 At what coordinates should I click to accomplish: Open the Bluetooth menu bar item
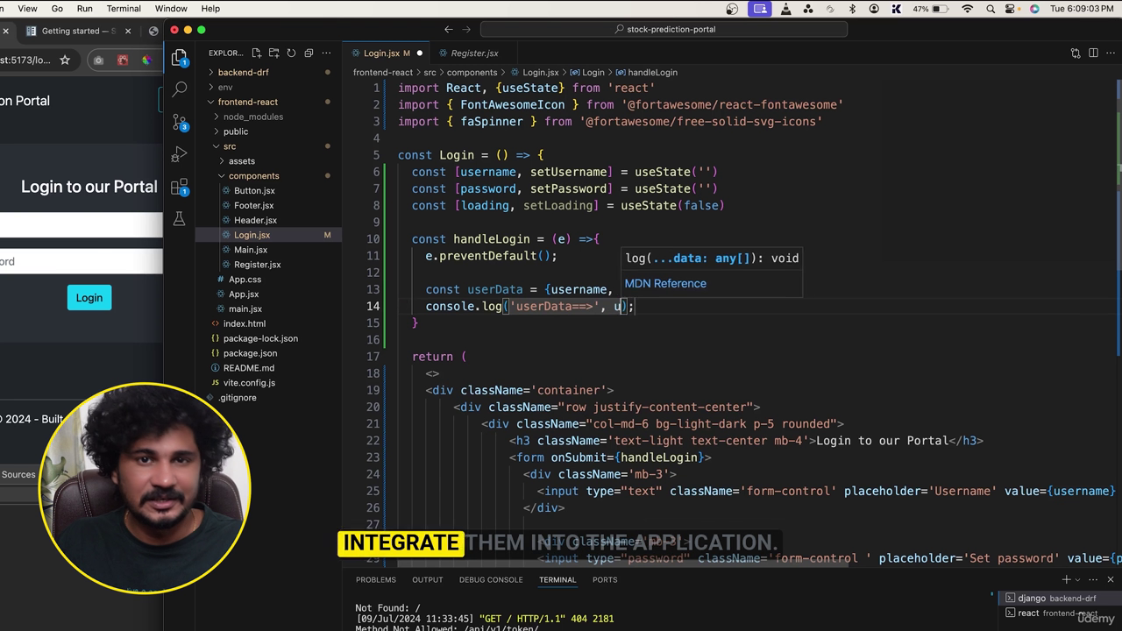point(852,9)
